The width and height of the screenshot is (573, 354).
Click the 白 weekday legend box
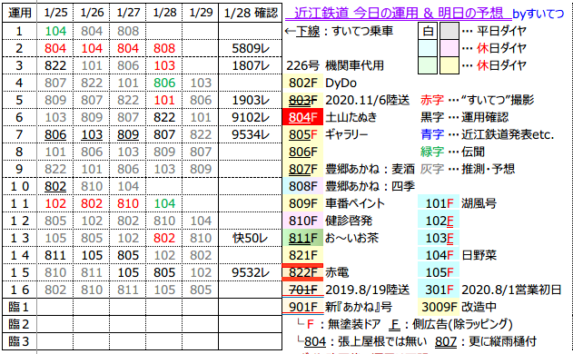428,31
